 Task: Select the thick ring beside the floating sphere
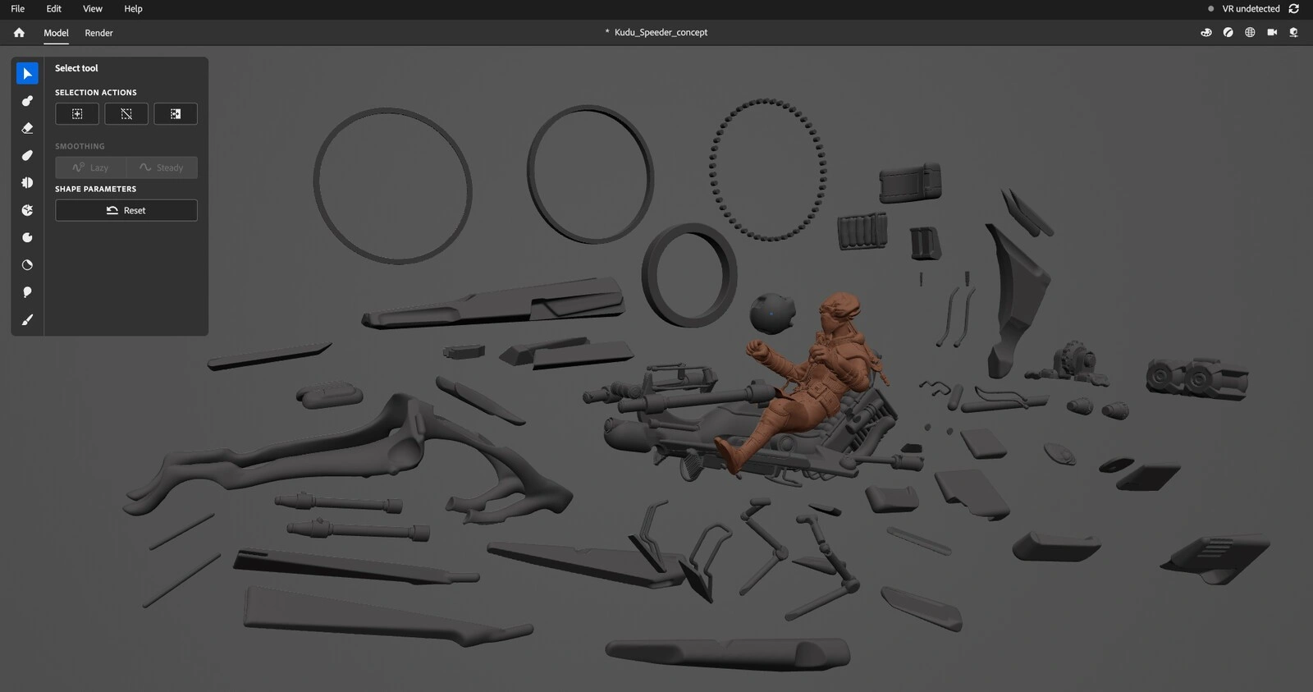pos(689,275)
